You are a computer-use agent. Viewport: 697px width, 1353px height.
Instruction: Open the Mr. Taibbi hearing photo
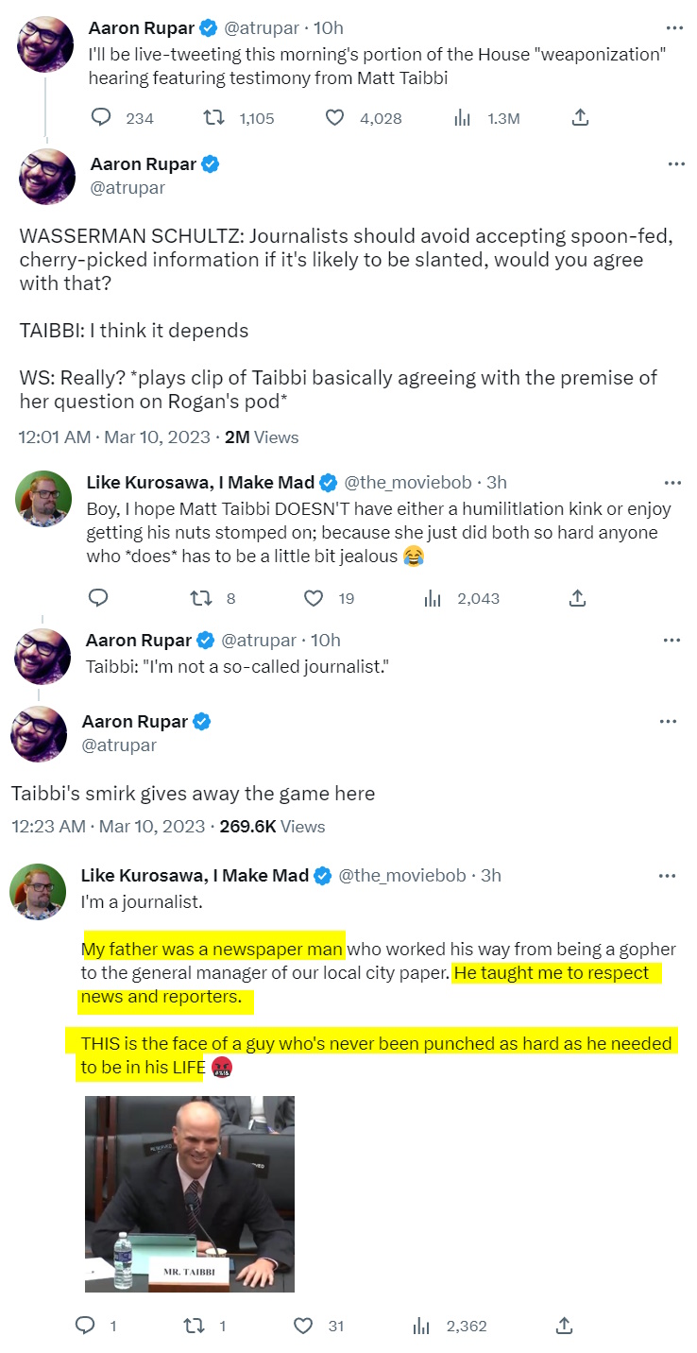tap(190, 1193)
